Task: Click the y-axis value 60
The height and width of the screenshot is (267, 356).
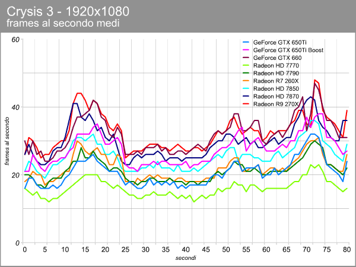Action: pos(15,40)
